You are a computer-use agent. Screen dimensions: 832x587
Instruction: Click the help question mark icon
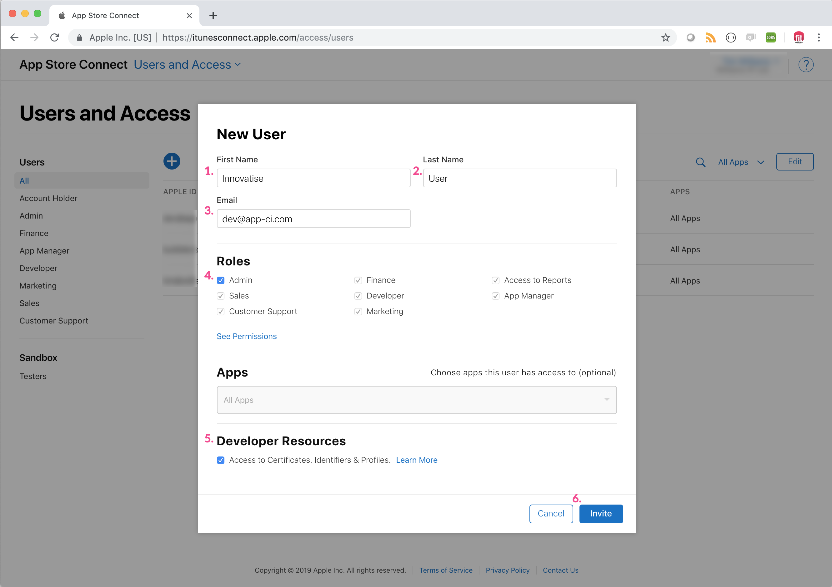click(806, 65)
